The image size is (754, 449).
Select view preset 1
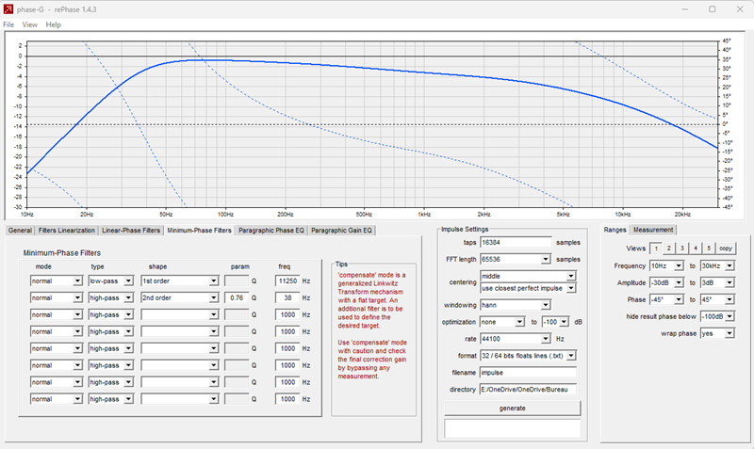click(655, 249)
